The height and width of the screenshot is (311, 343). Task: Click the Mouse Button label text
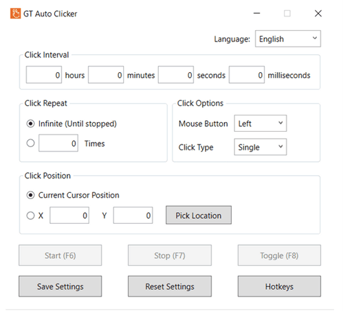[203, 124]
